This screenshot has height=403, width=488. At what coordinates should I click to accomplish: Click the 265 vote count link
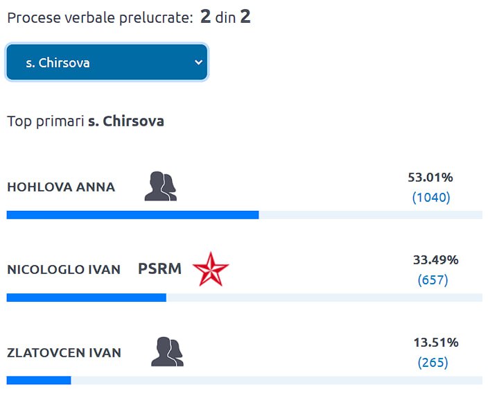click(x=433, y=363)
